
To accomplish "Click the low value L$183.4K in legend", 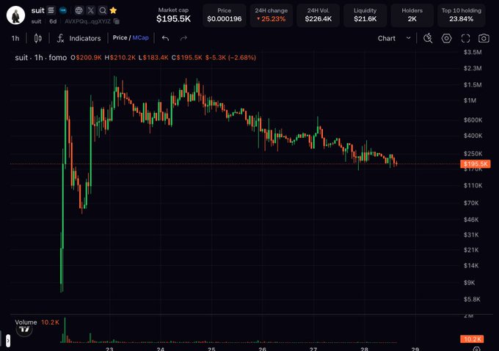I will [x=153, y=57].
